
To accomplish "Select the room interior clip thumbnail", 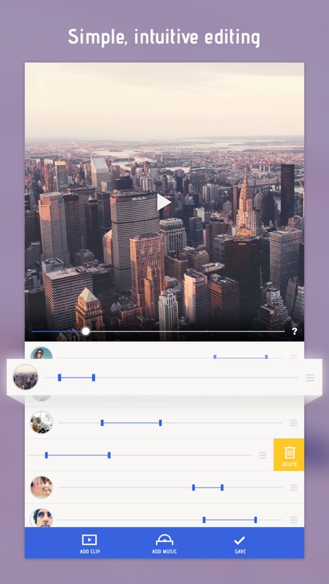I will tap(41, 422).
